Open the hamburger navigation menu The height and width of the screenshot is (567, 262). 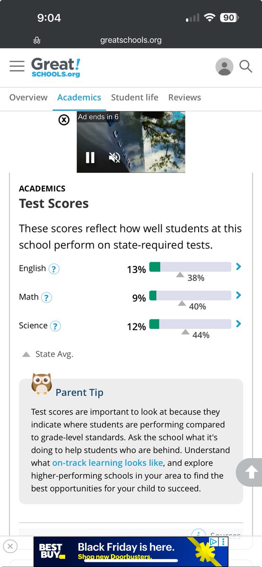coord(17,66)
